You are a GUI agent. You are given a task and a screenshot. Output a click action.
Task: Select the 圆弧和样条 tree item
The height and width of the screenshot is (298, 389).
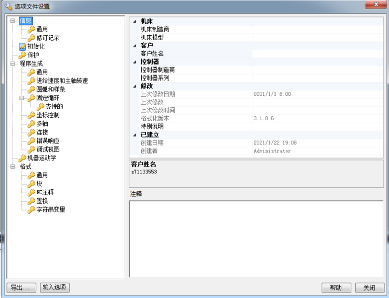point(51,89)
